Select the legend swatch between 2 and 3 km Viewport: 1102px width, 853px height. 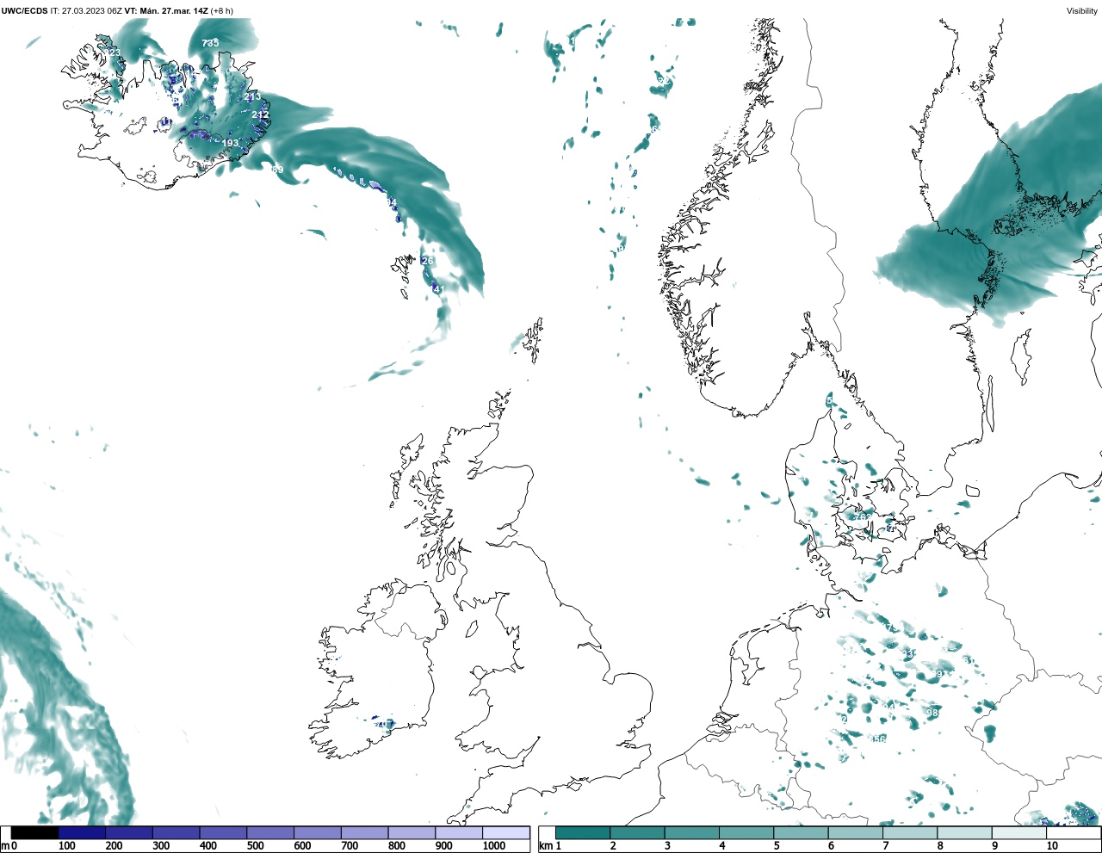[637, 833]
